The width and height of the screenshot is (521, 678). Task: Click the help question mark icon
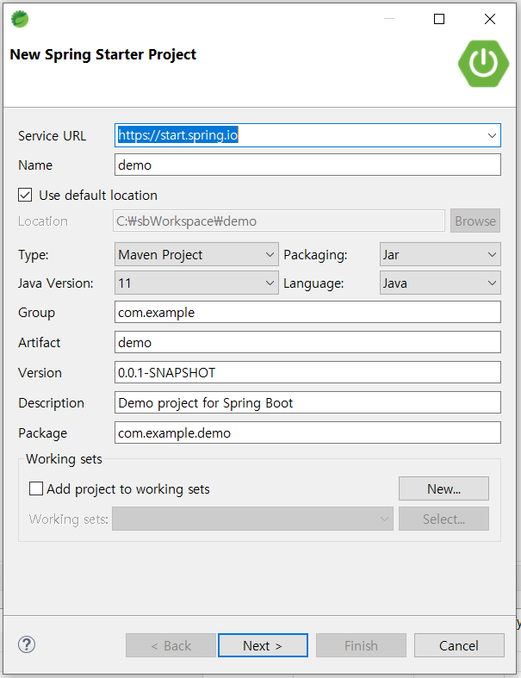tap(27, 644)
